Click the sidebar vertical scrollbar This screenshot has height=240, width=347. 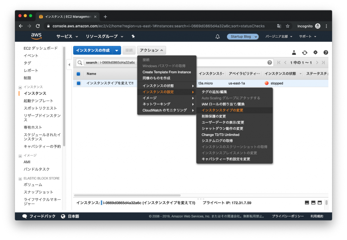64,96
